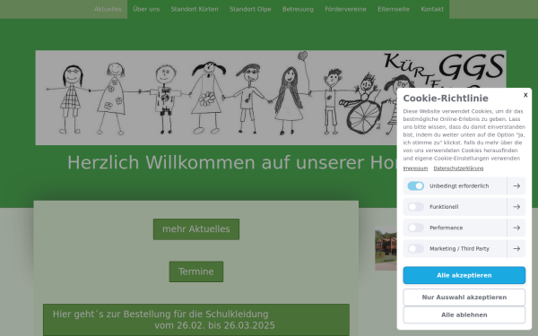Open the Datenschutzerklärung link
538x336 pixels.
pos(458,168)
